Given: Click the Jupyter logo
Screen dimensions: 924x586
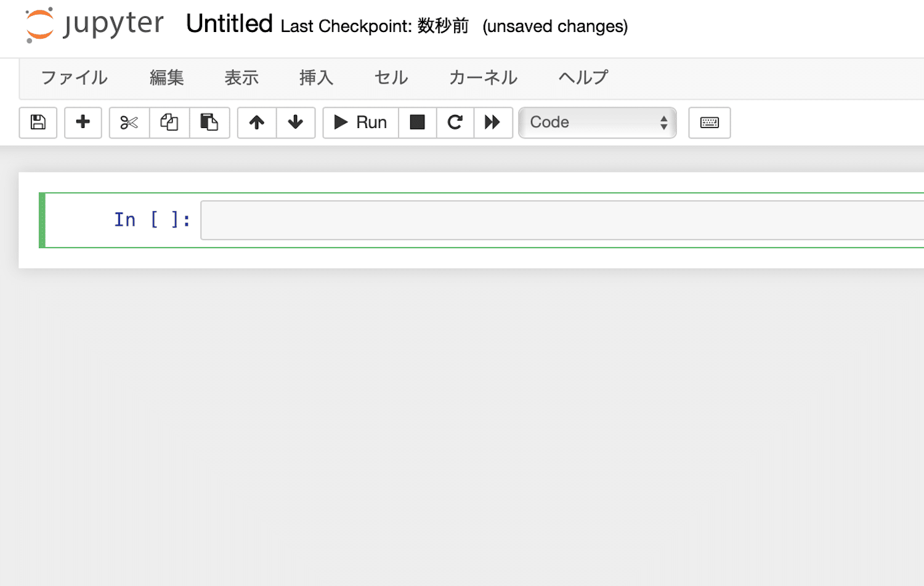Looking at the screenshot, I should 94,25.
